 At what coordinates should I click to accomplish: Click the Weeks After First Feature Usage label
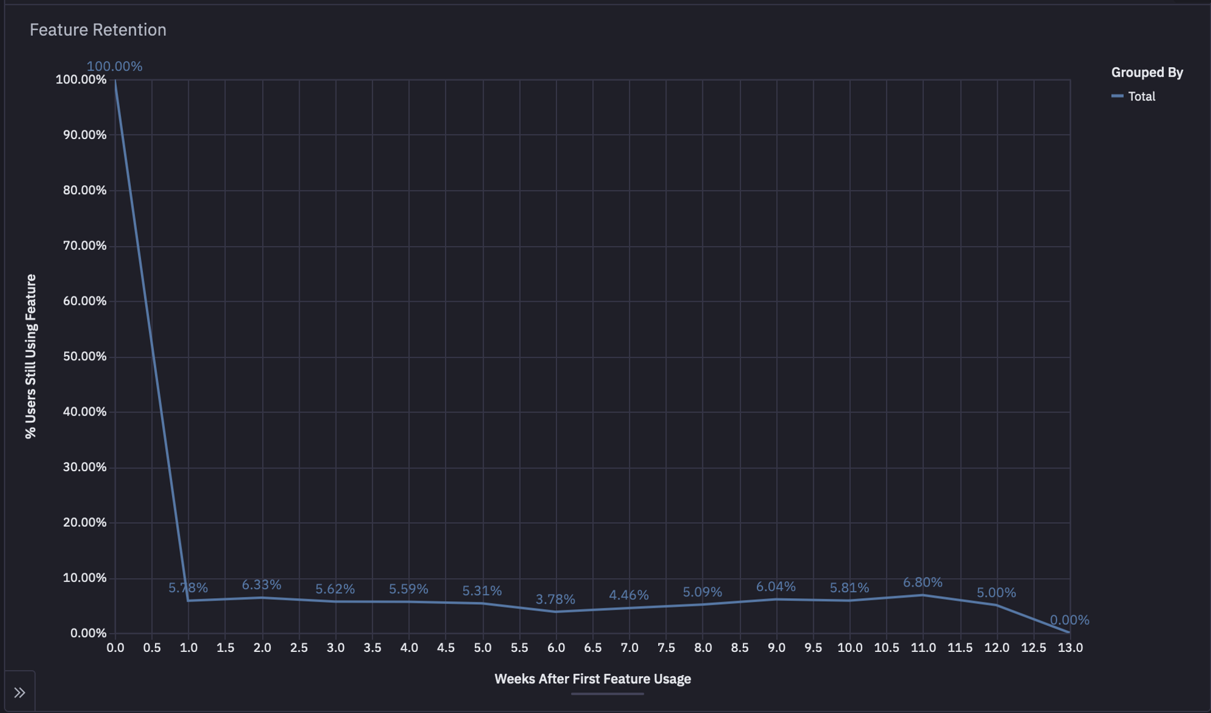(x=592, y=679)
